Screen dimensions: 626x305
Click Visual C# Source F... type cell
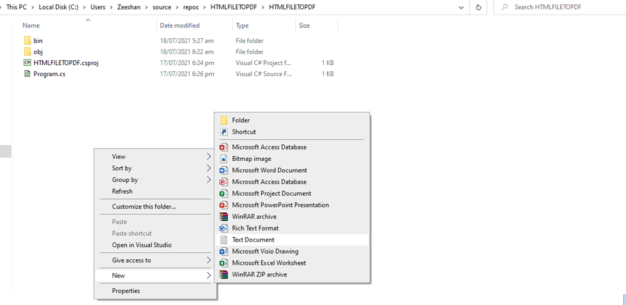click(x=263, y=74)
